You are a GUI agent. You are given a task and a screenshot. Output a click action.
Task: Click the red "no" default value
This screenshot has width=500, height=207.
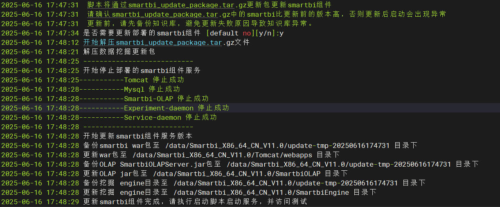247,33
